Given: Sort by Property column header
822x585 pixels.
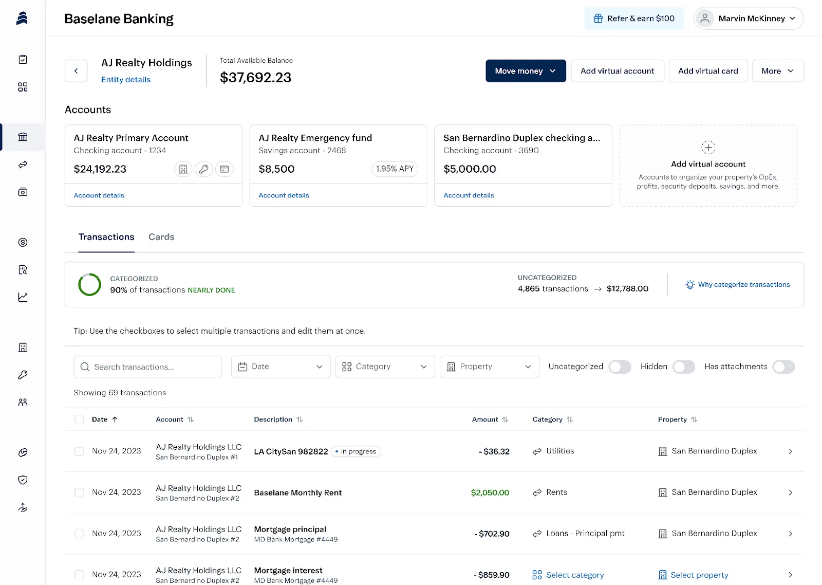Looking at the screenshot, I should pos(678,419).
